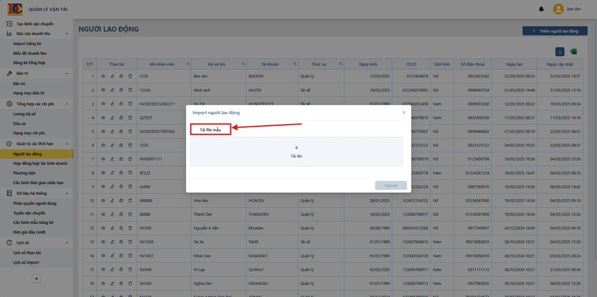
Task: Click Thêm người lao động button
Action: [x=555, y=31]
